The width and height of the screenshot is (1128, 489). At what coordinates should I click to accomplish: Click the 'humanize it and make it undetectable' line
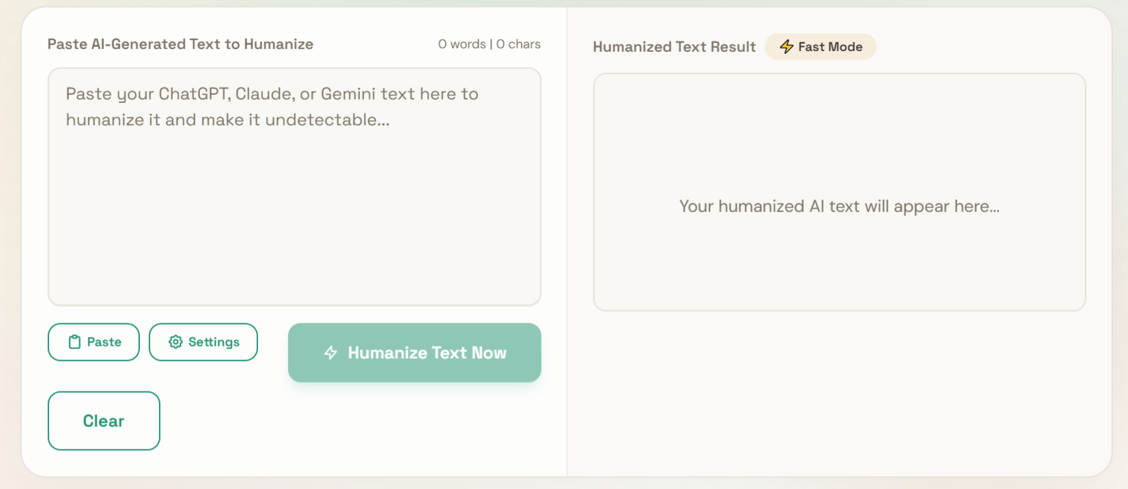227,120
